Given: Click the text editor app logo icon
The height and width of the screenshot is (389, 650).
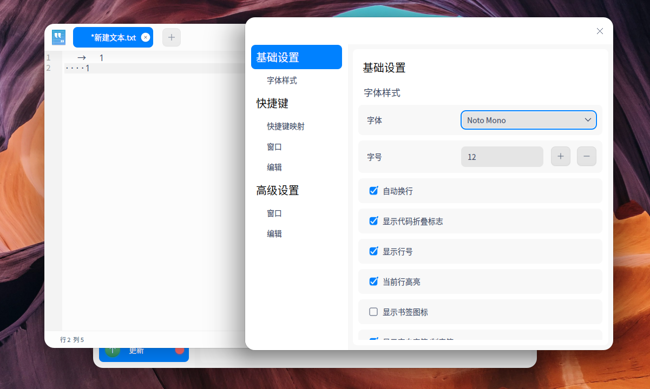Looking at the screenshot, I should 58,37.
